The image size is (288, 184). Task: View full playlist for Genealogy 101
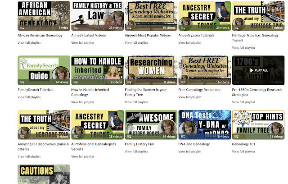click(243, 152)
